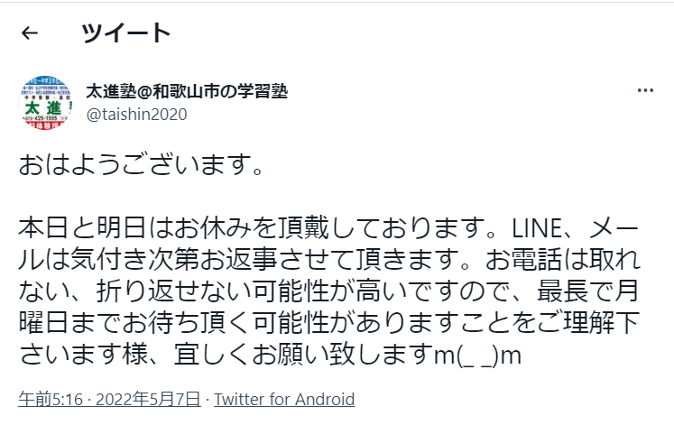Click the ツイート page heading
The height and width of the screenshot is (425, 674).
click(x=125, y=34)
